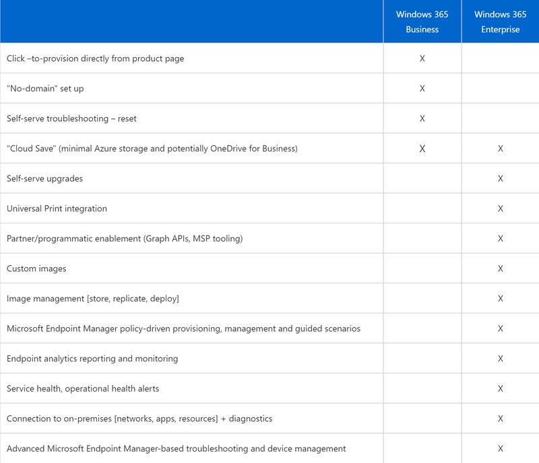Click the Enterprise X for Custom images
The height and width of the screenshot is (463, 539).
click(500, 269)
